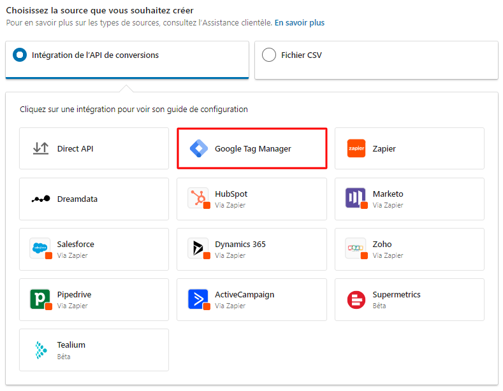Click Via Zapier under Marketo
Viewport: 503px width, 391px height.
(x=388, y=205)
